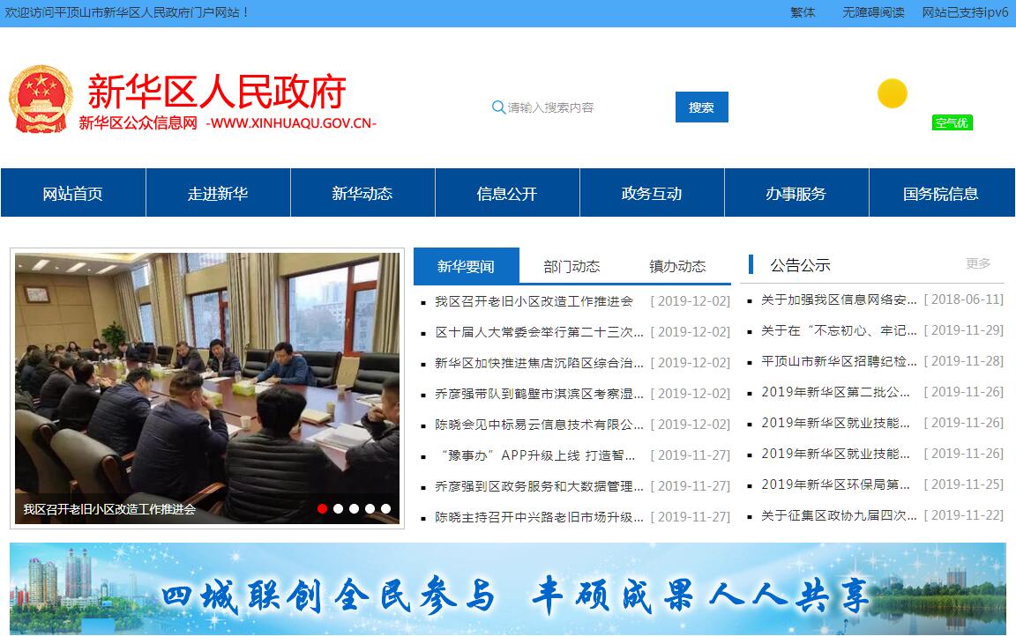The width and height of the screenshot is (1016, 636).
Task: Switch to 繁体 traditional Chinese
Action: tap(803, 12)
